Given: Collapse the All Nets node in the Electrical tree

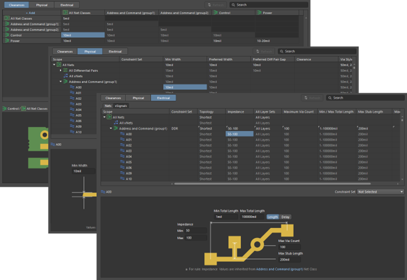Looking at the screenshot, I should 104,117.
